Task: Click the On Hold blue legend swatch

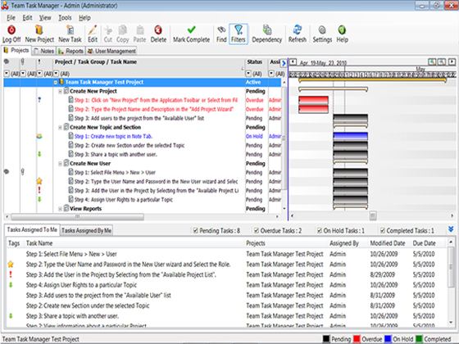Action: click(388, 339)
